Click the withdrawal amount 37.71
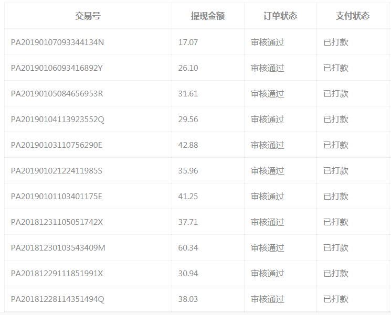 coord(188,222)
